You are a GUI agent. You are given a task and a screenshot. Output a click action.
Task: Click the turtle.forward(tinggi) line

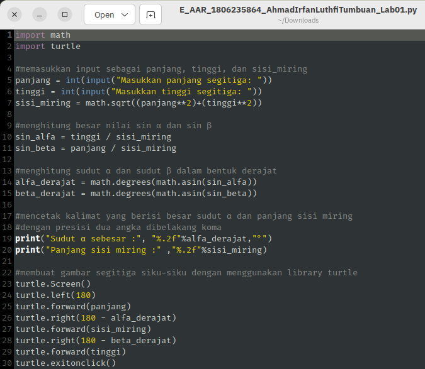coord(71,352)
